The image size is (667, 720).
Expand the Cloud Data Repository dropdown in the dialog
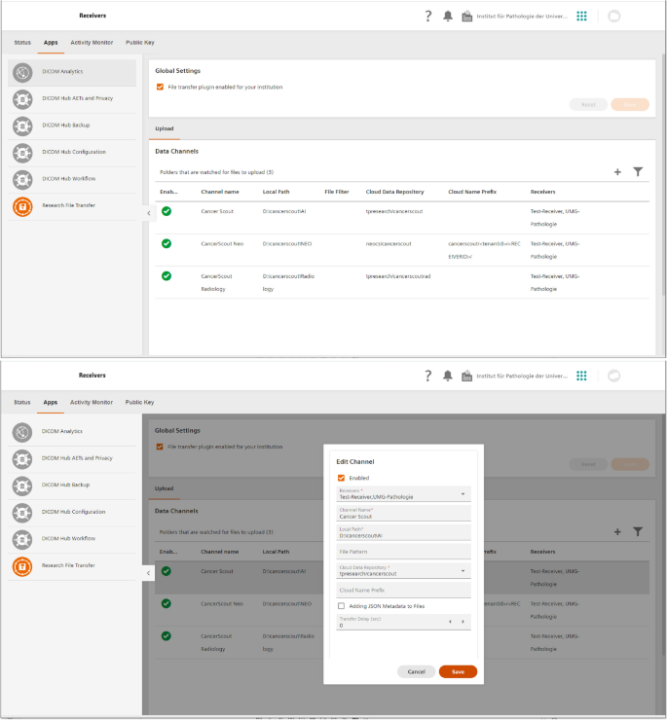[462, 571]
